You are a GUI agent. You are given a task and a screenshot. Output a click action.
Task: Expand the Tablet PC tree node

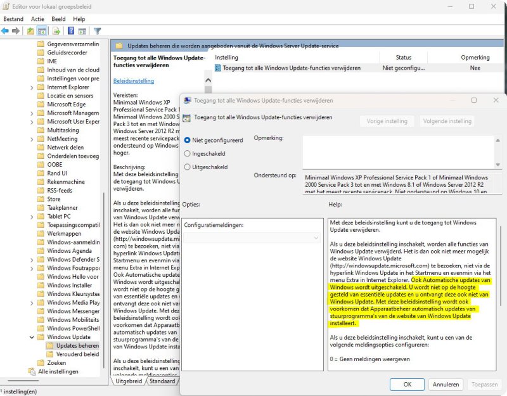tap(32, 217)
